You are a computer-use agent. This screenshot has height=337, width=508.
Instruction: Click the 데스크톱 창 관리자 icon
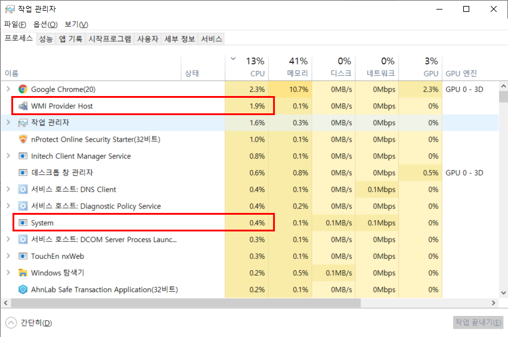[x=23, y=173]
